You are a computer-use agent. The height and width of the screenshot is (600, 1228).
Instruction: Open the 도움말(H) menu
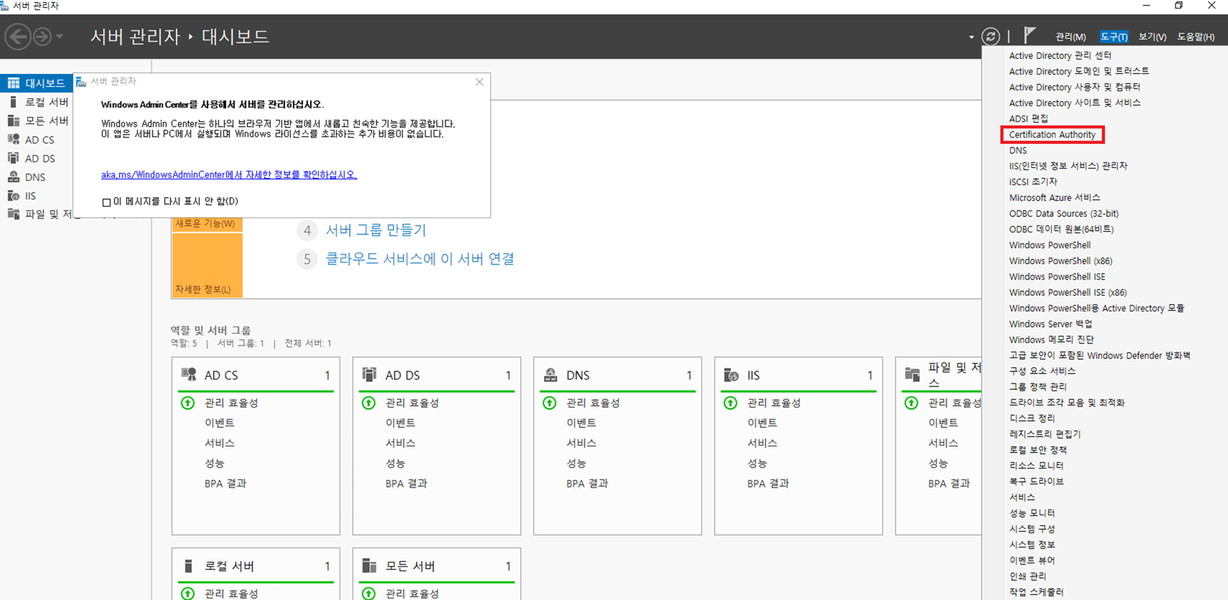[1195, 37]
